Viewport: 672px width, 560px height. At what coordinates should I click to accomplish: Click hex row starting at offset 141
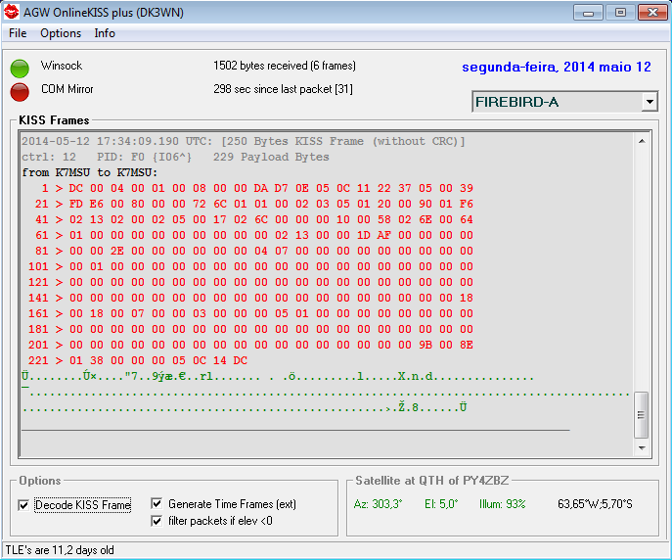[250, 298]
